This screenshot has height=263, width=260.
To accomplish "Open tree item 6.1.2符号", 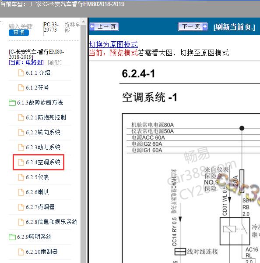I will coord(37,87).
